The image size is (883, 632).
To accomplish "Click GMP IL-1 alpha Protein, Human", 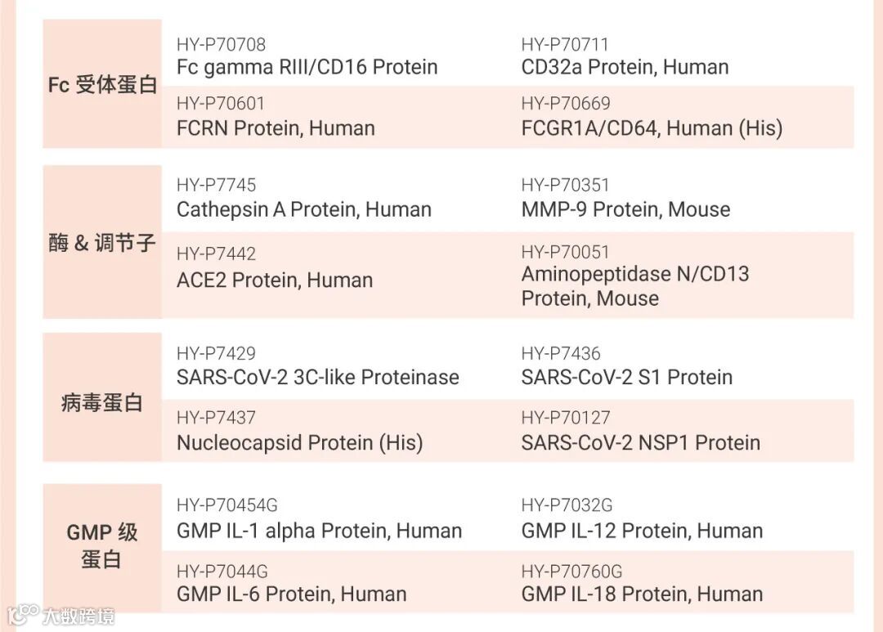I will tap(319, 531).
